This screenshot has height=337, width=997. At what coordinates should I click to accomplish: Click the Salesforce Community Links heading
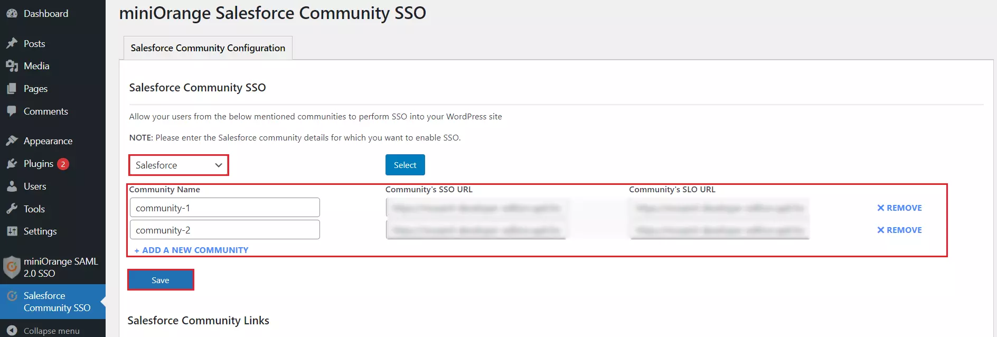pyautogui.click(x=199, y=321)
